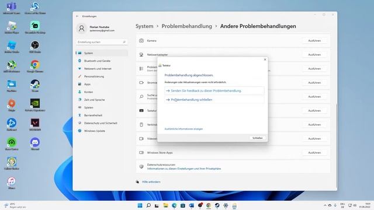Open the iTunes desktop shortcut
This screenshot has width=374, height=210.
(x=12, y=183)
